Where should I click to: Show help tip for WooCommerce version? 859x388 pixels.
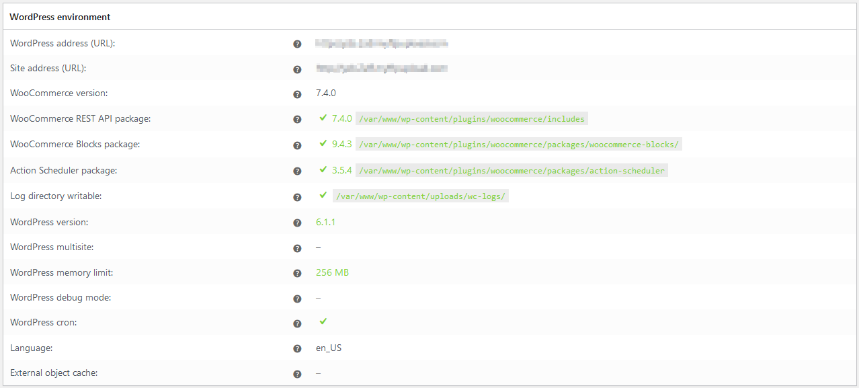click(297, 95)
